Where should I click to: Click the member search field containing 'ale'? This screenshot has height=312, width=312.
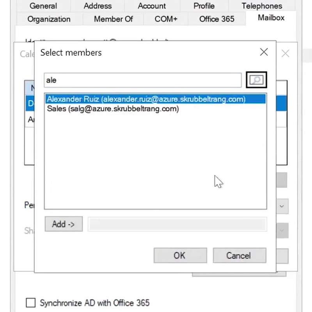point(143,80)
